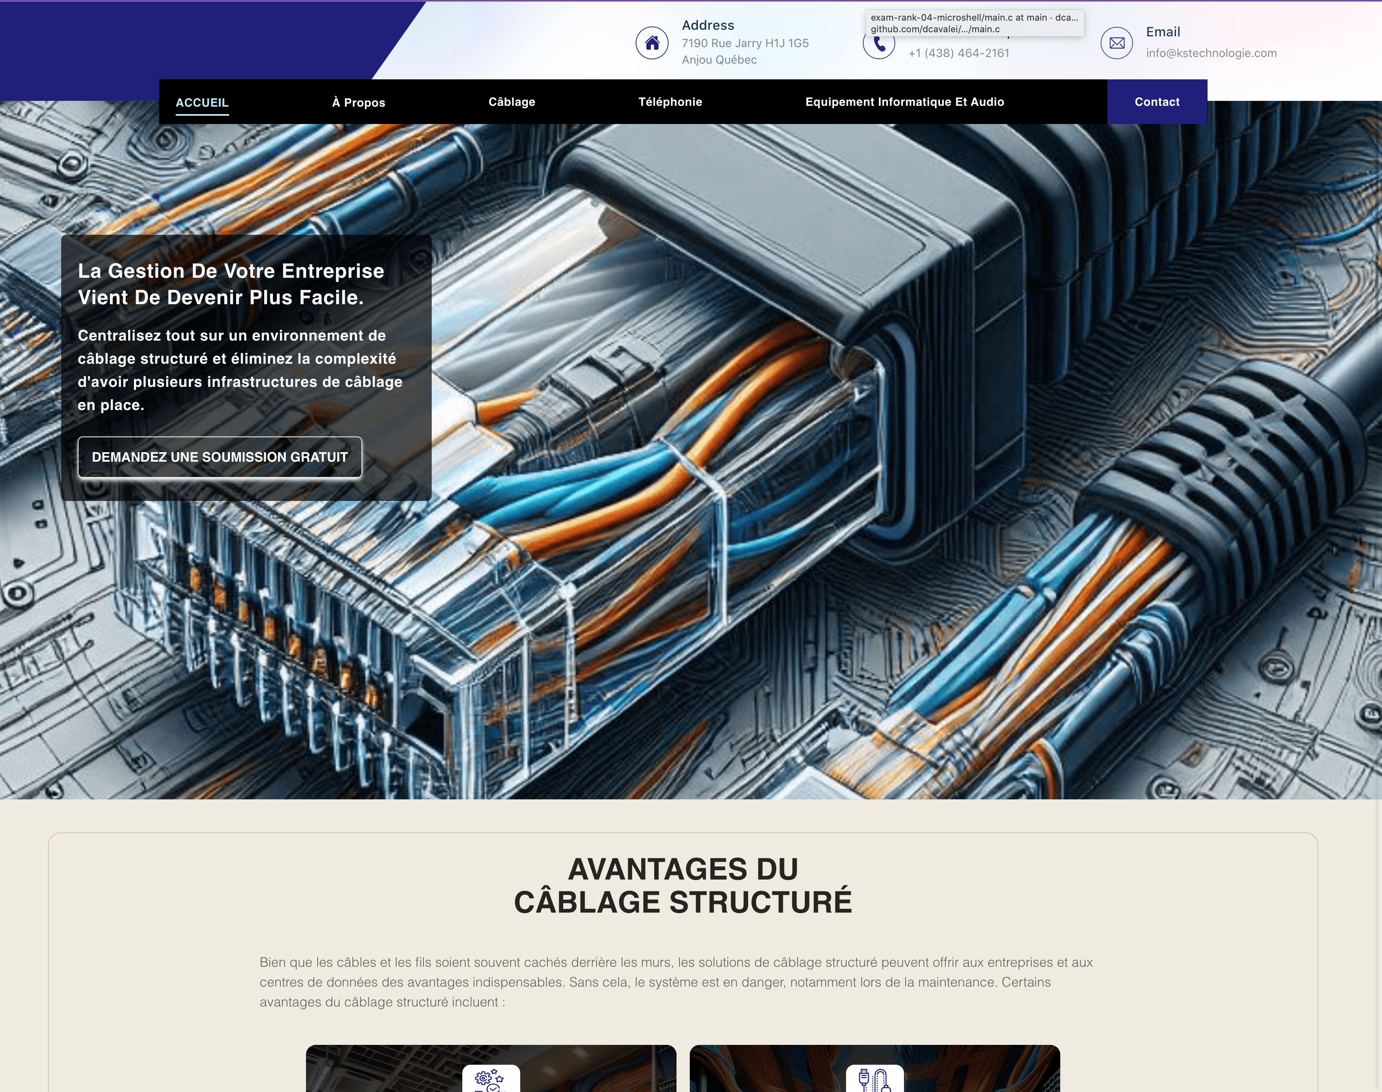
Task: Go to the À Propos page
Action: point(358,102)
